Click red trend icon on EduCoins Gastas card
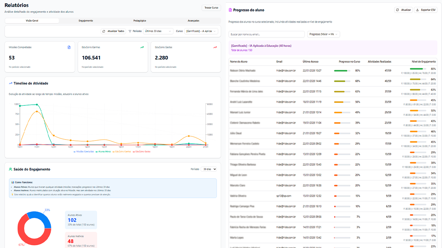The height and width of the screenshot is (248, 442). pyautogui.click(x=215, y=47)
